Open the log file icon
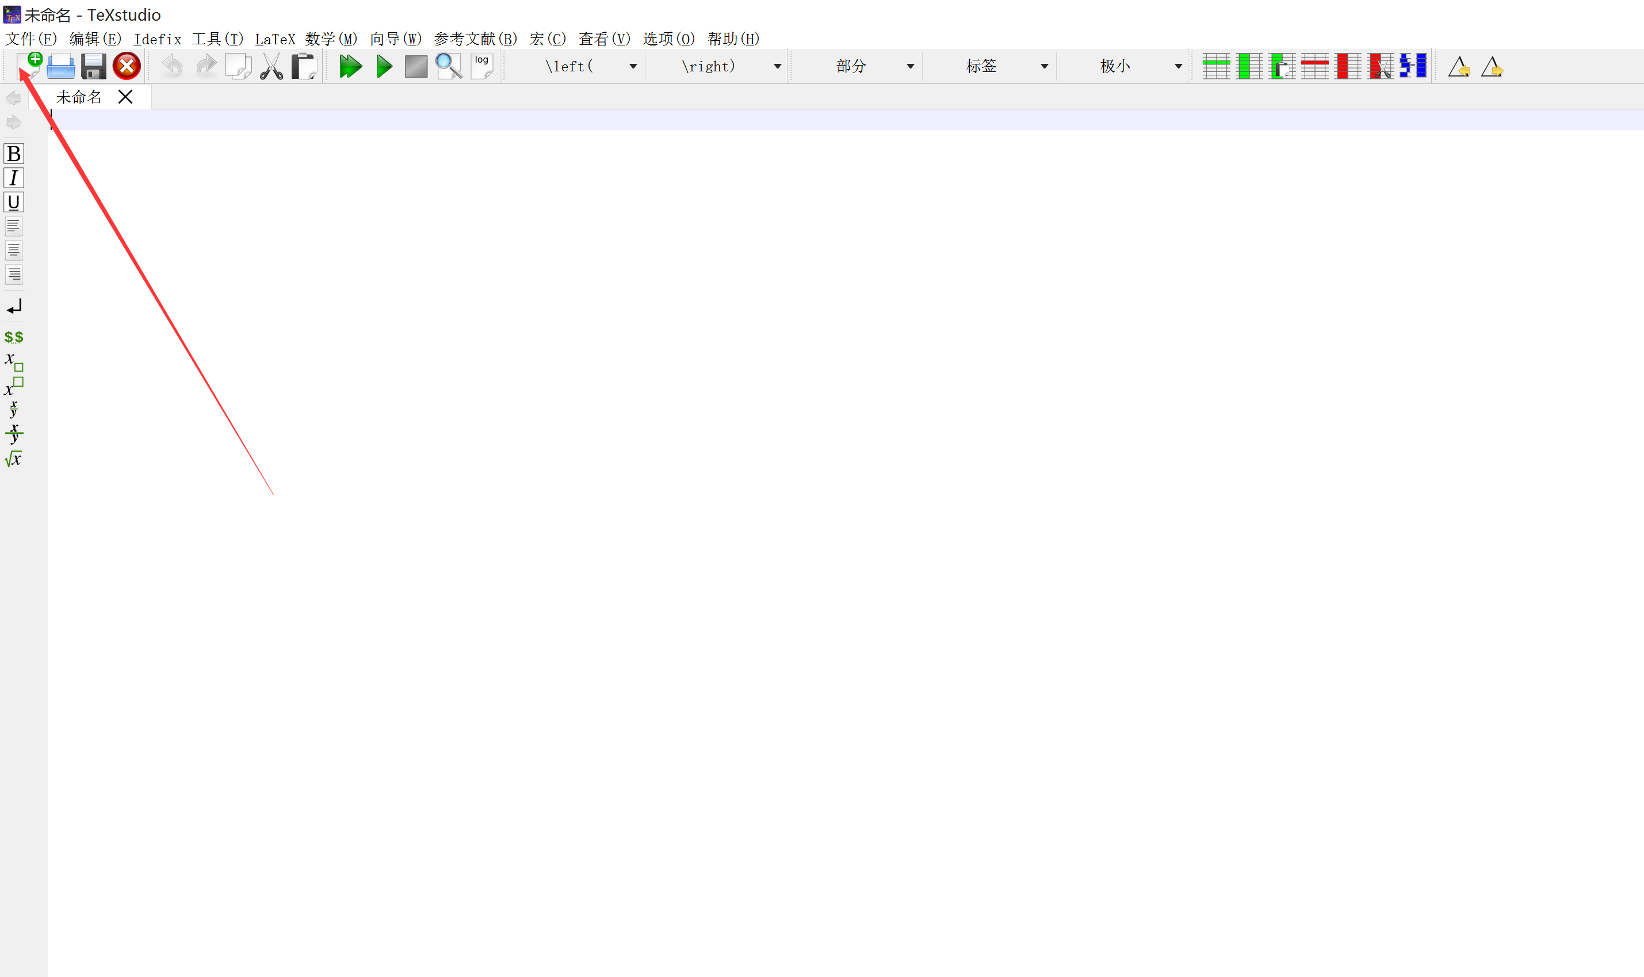The height and width of the screenshot is (977, 1644). [481, 67]
